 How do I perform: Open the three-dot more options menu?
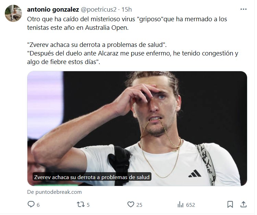243,9
